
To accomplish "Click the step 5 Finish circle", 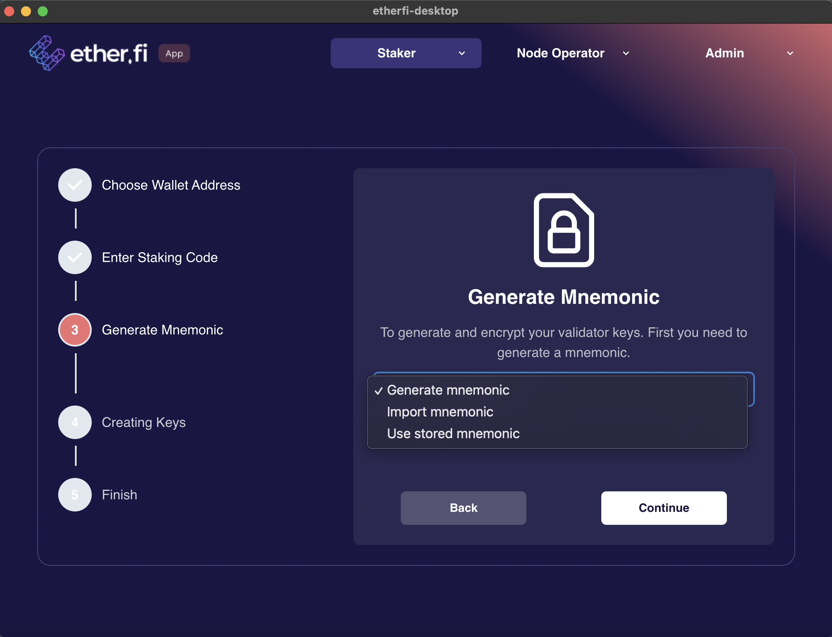I will coord(75,495).
